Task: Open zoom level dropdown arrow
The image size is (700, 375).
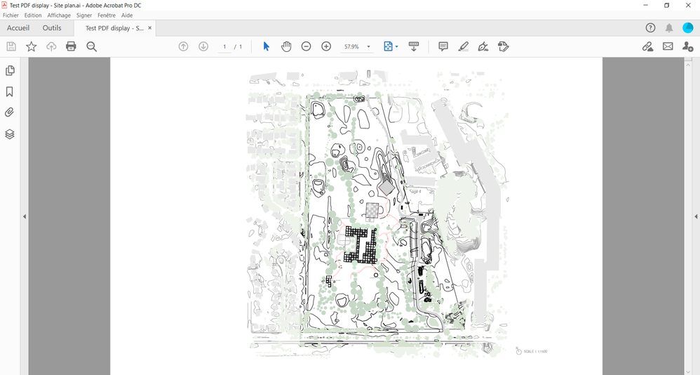Action: tap(369, 46)
